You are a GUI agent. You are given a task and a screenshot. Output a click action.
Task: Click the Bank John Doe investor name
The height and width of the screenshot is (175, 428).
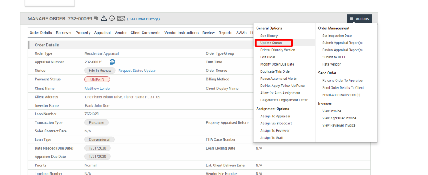pyautogui.click(x=97, y=106)
